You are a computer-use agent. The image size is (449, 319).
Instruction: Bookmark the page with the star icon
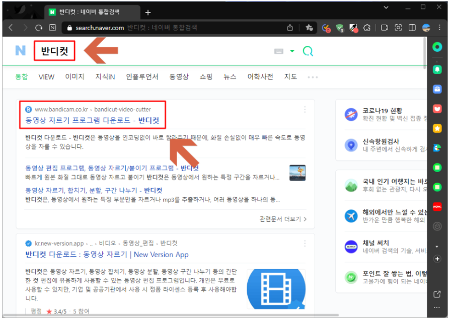[309, 28]
